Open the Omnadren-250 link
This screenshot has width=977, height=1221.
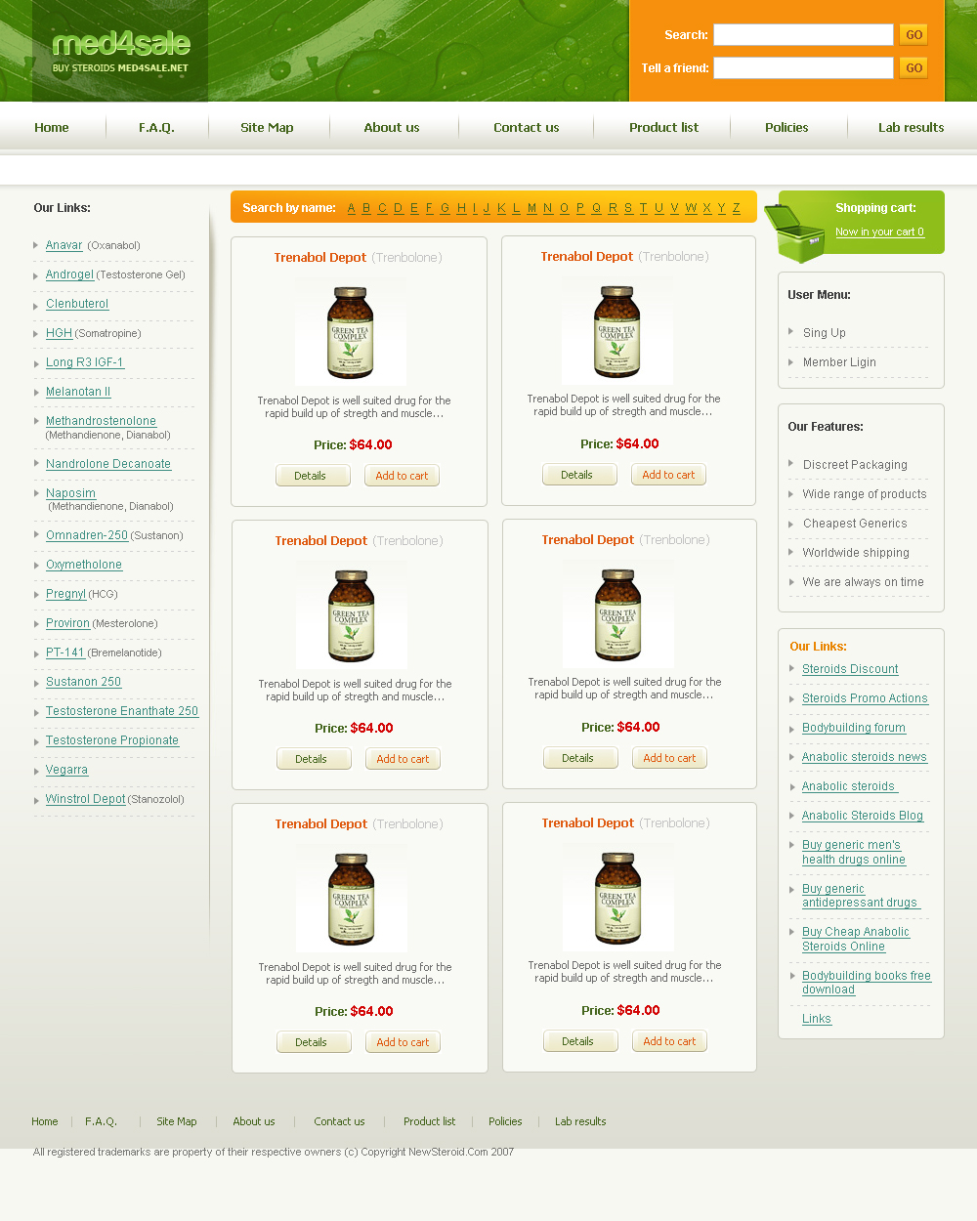pos(87,535)
